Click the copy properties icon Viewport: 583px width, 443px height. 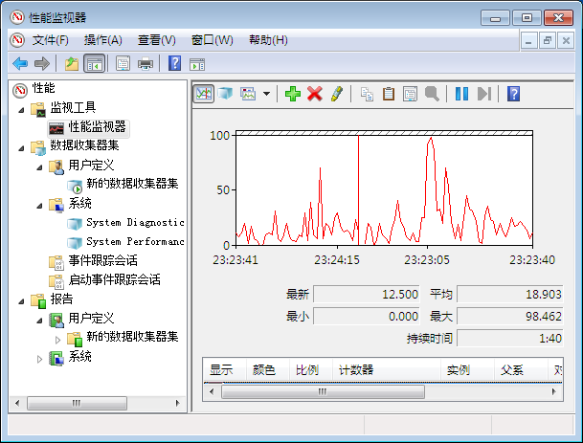point(367,94)
